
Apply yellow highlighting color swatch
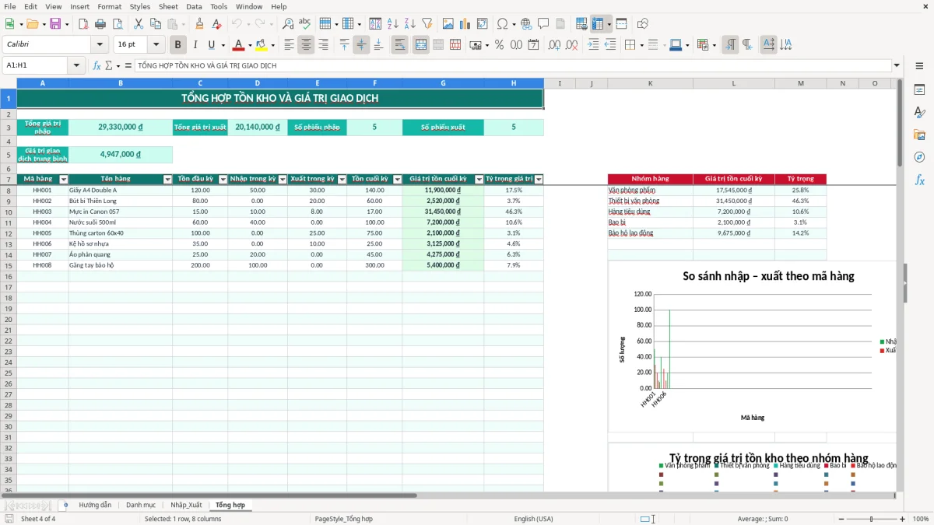pos(262,45)
